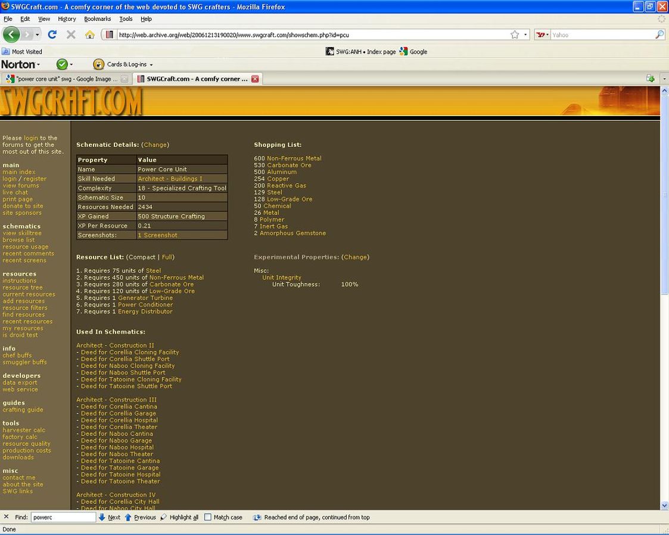Open the Generator Turbine resource link
The width and height of the screenshot is (669, 535).
click(145, 298)
